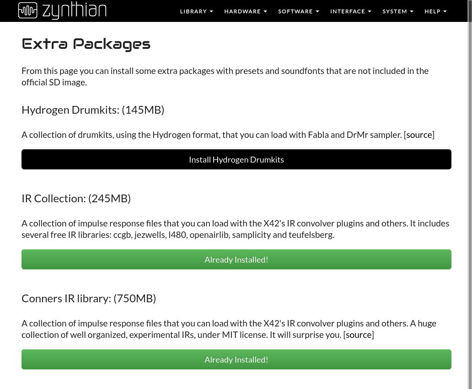Click the Zynthian wordmark text
Image resolution: width=472 pixels, height=389 pixels.
point(74,11)
